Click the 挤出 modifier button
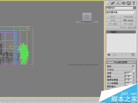The image size is (138, 103). 113,17
